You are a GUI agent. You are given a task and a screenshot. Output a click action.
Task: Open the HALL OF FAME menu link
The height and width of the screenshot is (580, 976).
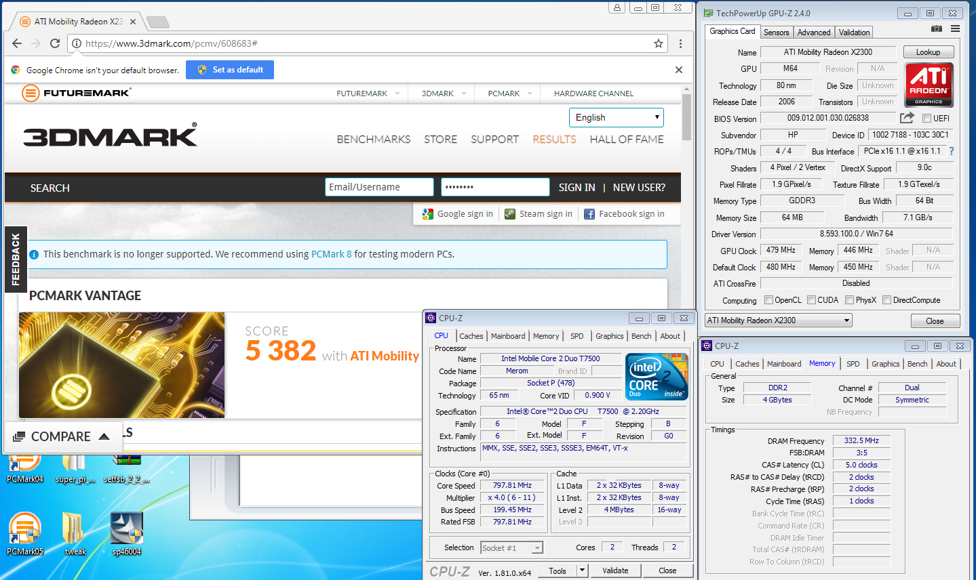[x=627, y=139]
